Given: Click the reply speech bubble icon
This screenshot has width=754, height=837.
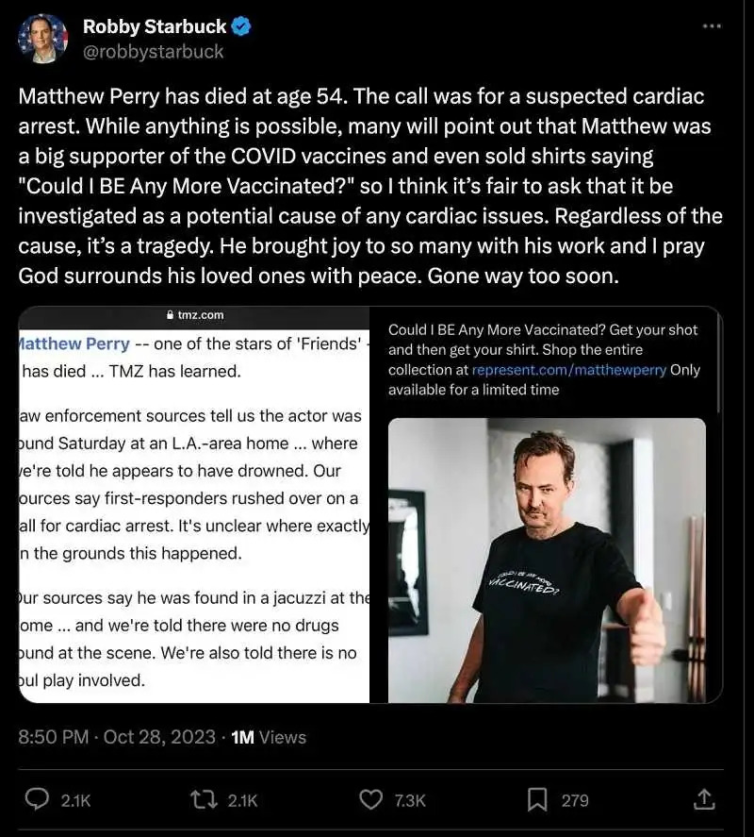Looking at the screenshot, I should coord(37,799).
